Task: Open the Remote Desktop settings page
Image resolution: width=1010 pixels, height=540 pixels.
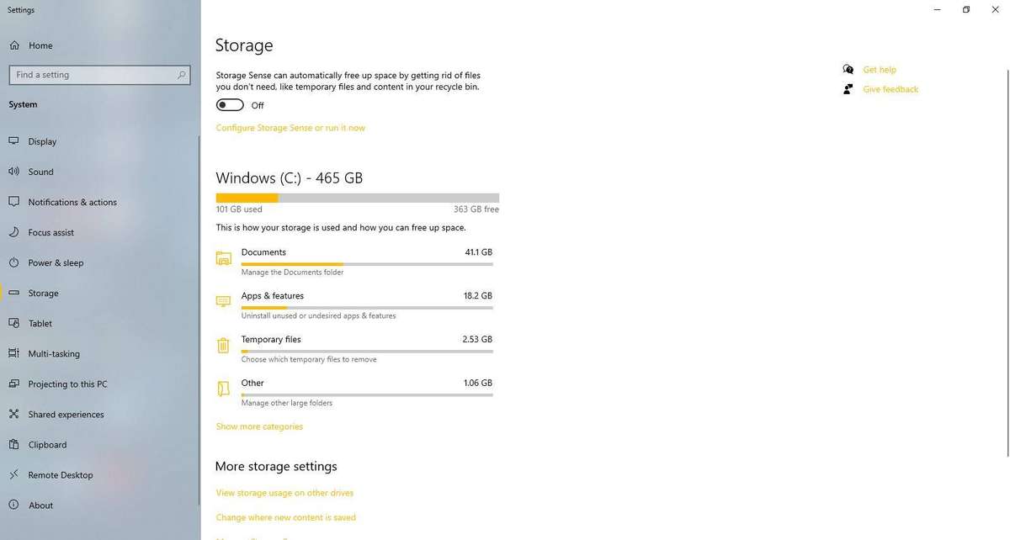Action: pos(61,474)
